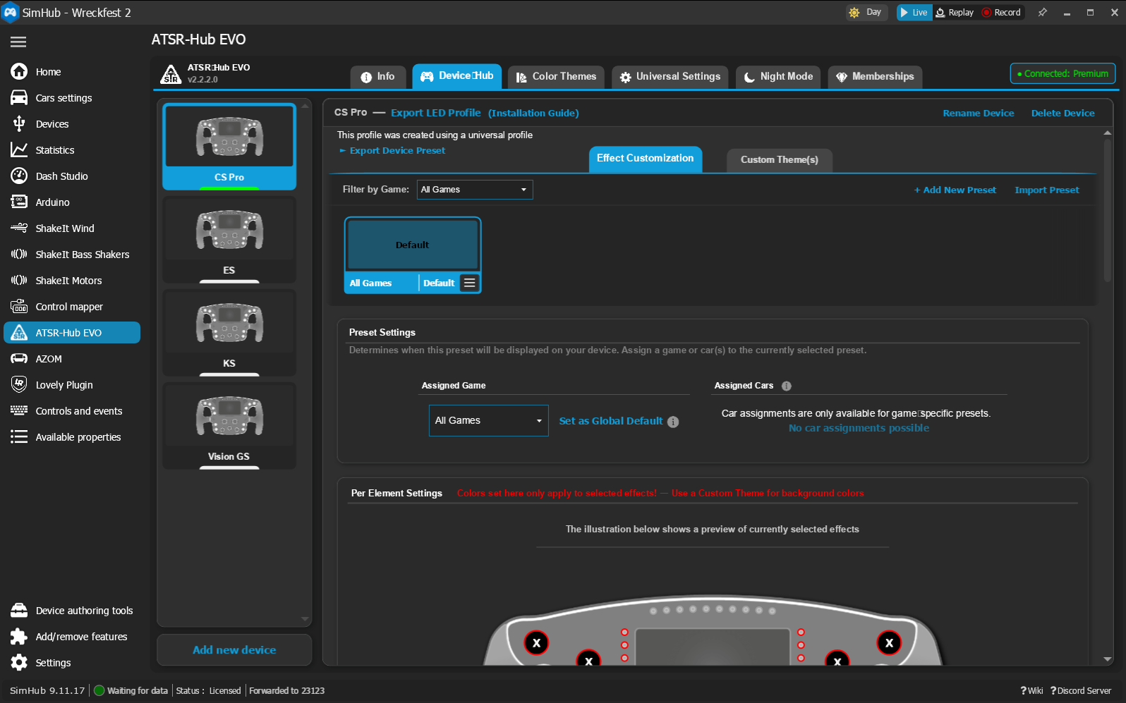1126x703 pixels.
Task: Open the hamburger navigation menu
Action: tap(18, 42)
